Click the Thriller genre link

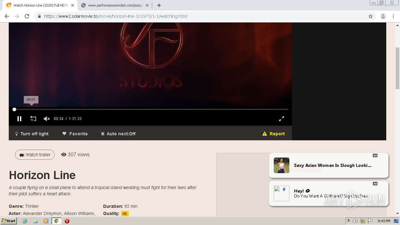click(32, 206)
